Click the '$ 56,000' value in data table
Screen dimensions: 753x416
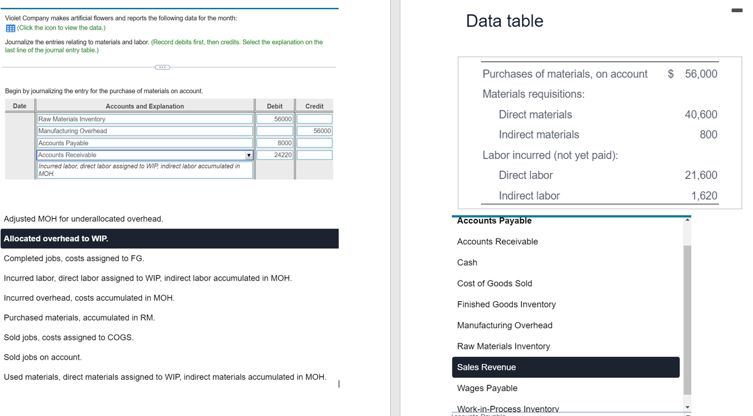pos(693,74)
